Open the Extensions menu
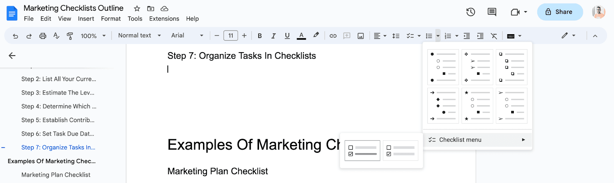This screenshot has width=614, height=183. tap(164, 18)
